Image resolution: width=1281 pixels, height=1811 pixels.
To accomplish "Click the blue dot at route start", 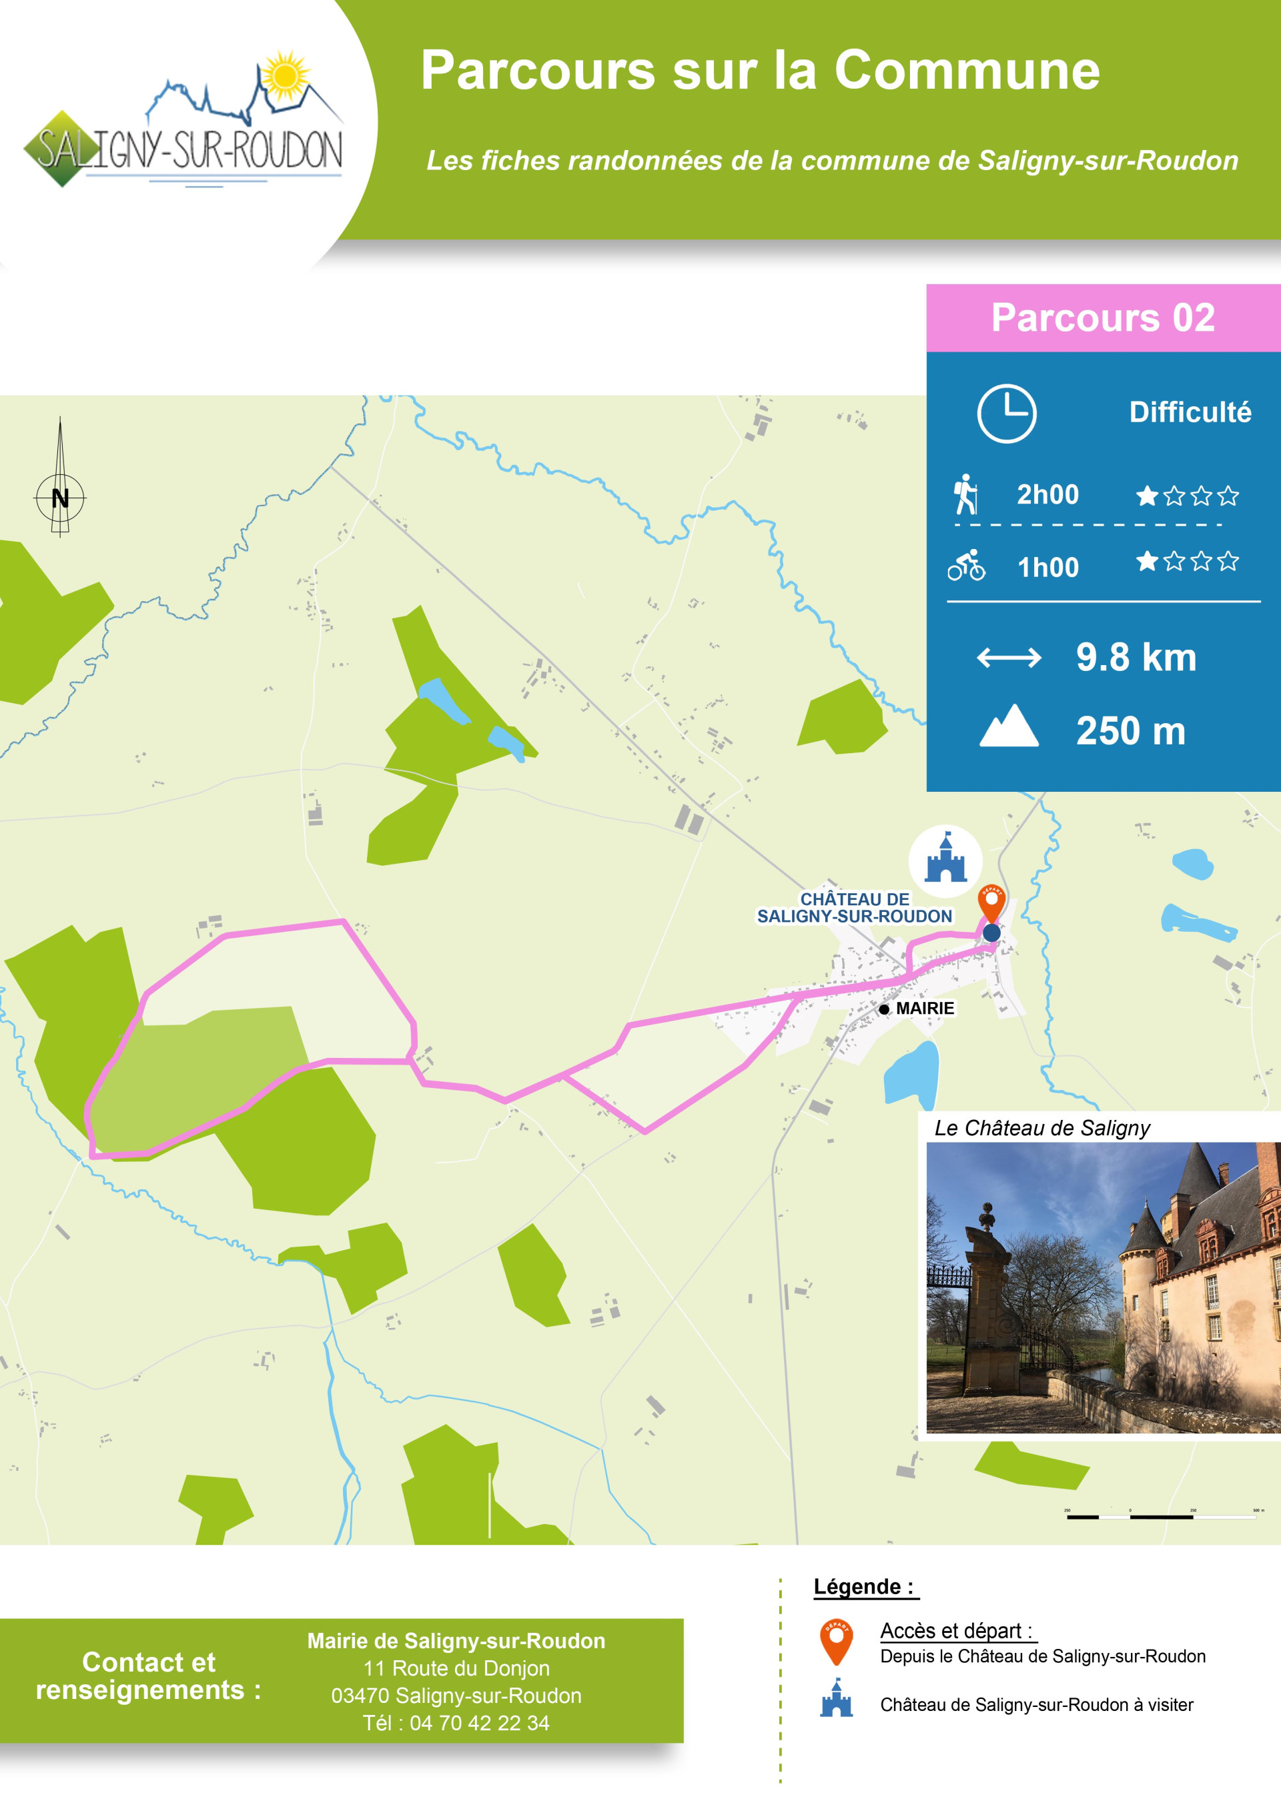I will click(991, 933).
